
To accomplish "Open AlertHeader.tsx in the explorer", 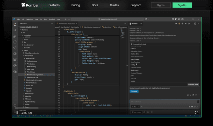I will 32,77.
